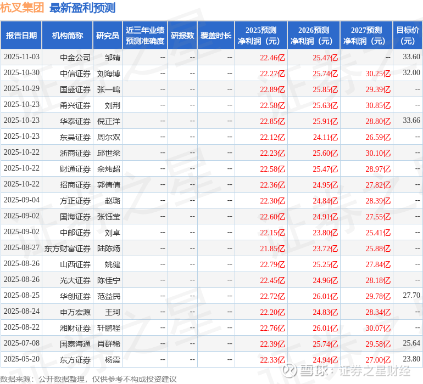Screen dimensions: 423x384
Task: Click target price 27.70
Action: tap(411, 295)
